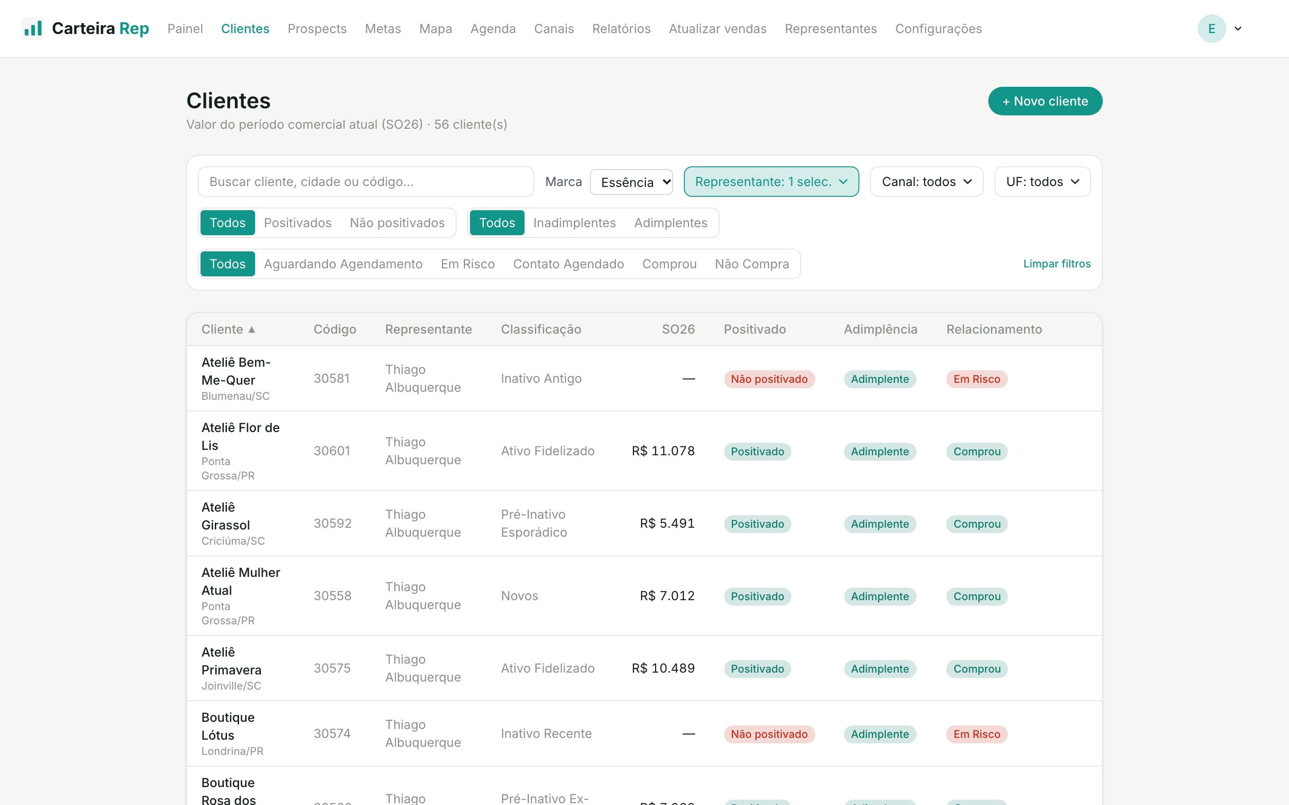Viewport: 1289px width, 805px height.
Task: Open client Ateliê Bem-Me-Quer
Action: coord(236,371)
